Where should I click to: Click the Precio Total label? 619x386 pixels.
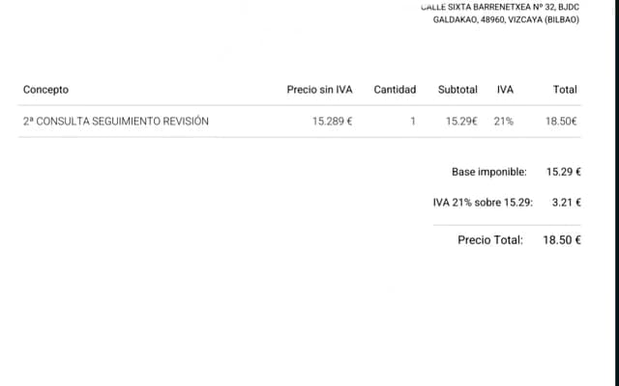click(x=490, y=240)
